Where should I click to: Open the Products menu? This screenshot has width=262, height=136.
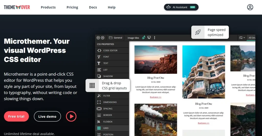[48, 7]
